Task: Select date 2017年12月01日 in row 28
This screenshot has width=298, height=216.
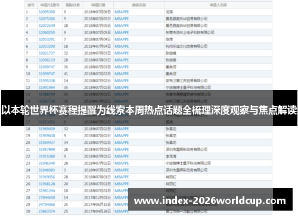Action: click(x=97, y=198)
